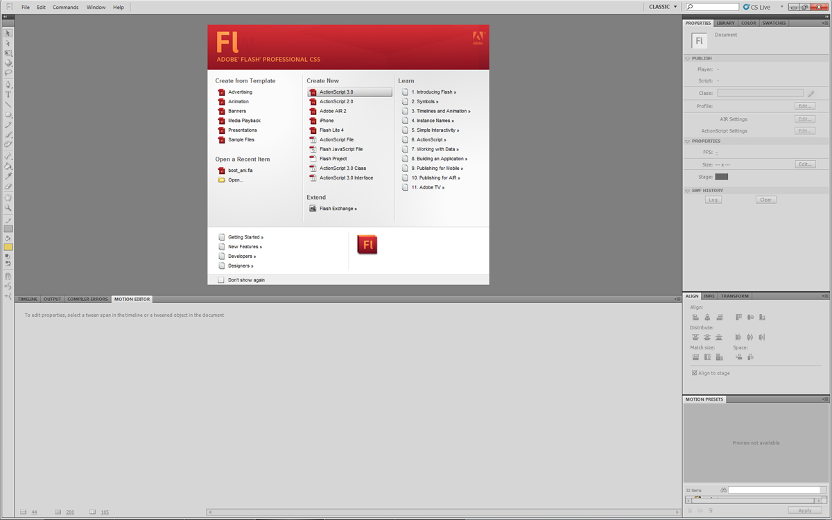Click the Edit button next to Size
Viewport: 832px width, 520px height.
pyautogui.click(x=805, y=164)
